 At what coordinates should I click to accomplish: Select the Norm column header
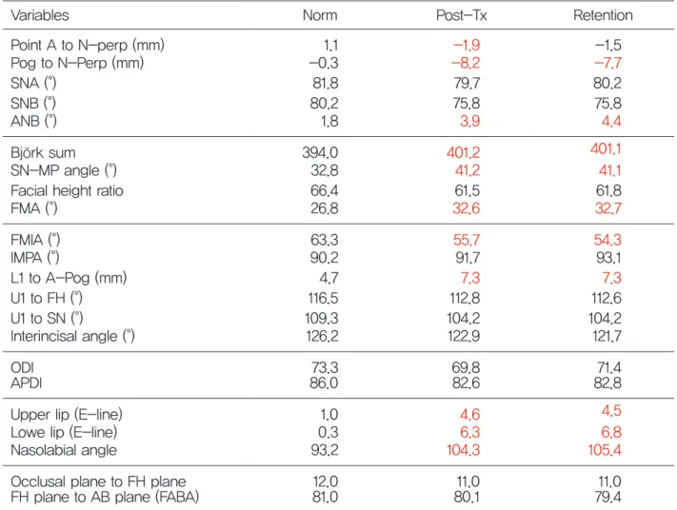click(x=320, y=15)
